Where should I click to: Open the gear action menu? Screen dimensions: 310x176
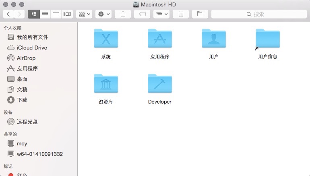103,14
